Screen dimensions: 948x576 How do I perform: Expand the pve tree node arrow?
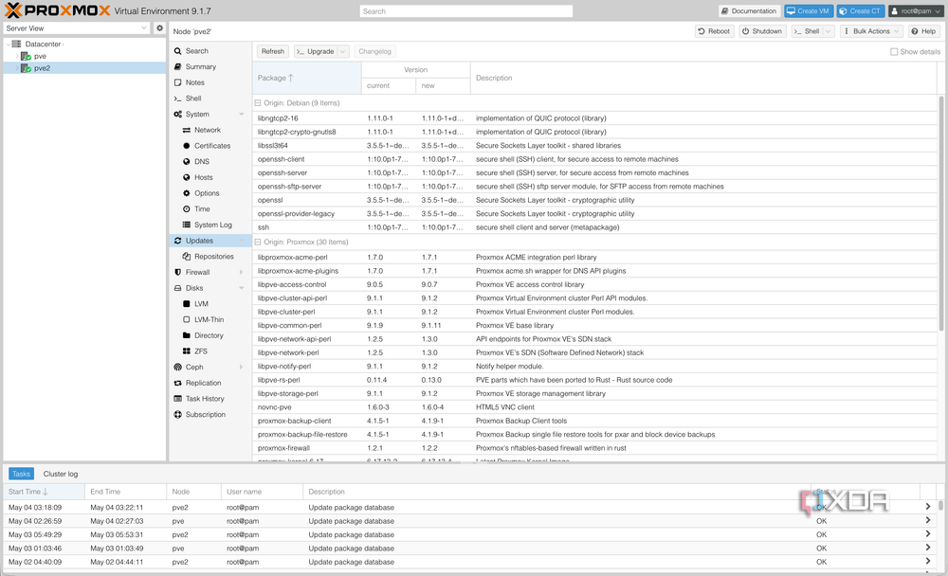[16, 56]
